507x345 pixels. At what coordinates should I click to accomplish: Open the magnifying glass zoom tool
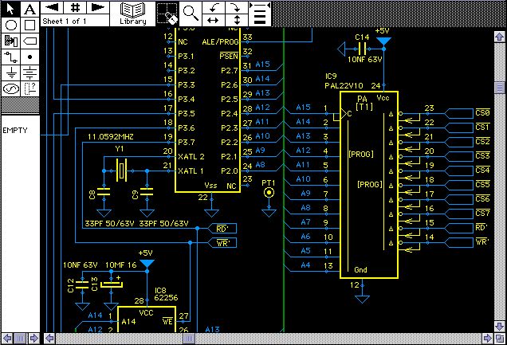click(191, 12)
